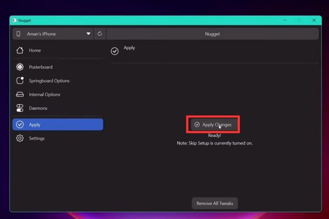Click Remove All Tweaks button

[x=214, y=203]
